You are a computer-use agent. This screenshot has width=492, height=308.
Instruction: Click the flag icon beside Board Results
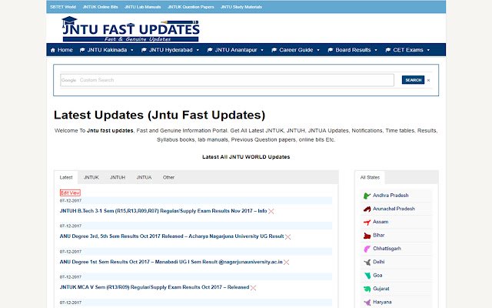click(x=330, y=50)
